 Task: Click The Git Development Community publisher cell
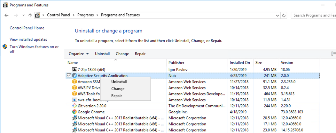coord(197,106)
